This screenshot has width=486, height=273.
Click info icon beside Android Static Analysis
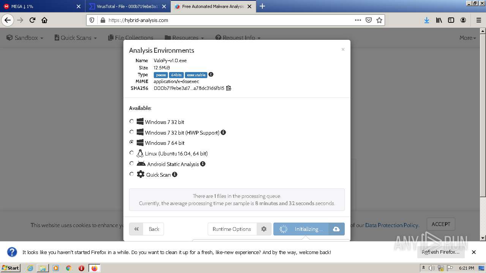click(x=203, y=164)
